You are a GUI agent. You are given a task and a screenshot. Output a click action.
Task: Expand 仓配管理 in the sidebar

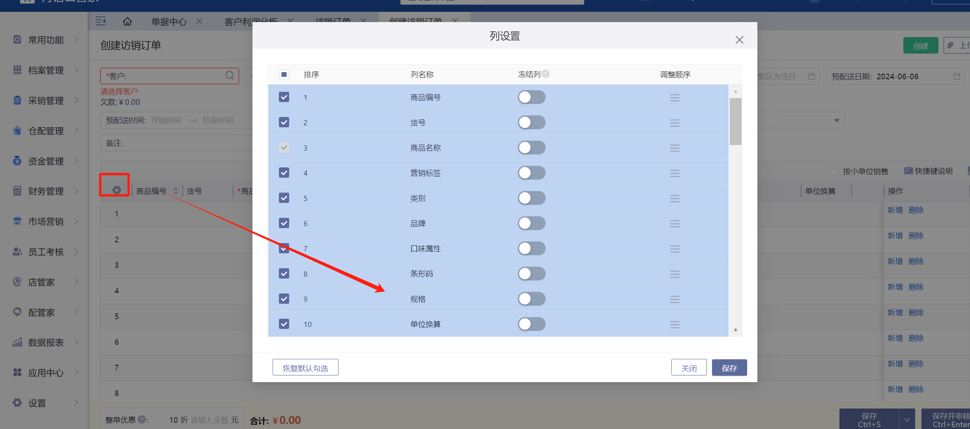[x=45, y=131]
